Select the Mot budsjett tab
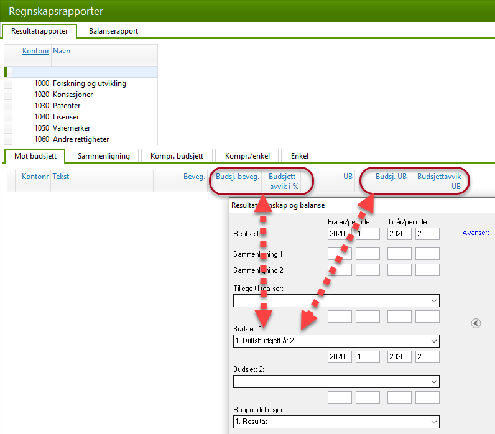This screenshot has width=495, height=434. coord(35,156)
